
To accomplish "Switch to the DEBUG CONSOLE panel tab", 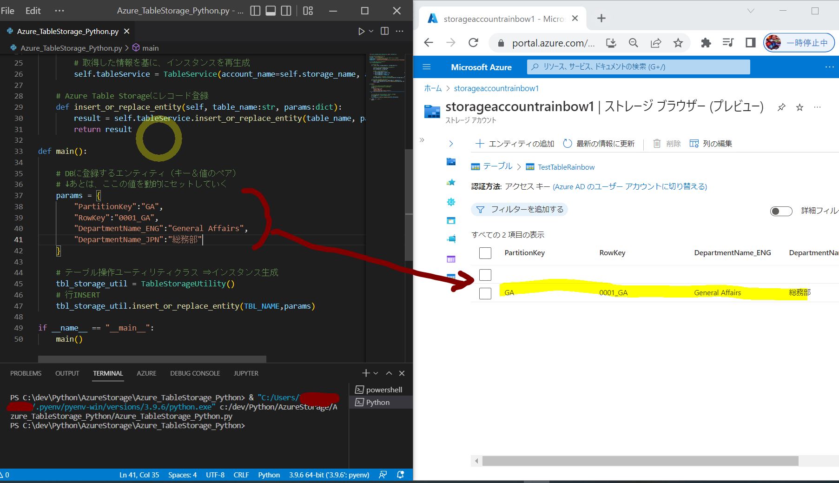I will coord(195,373).
